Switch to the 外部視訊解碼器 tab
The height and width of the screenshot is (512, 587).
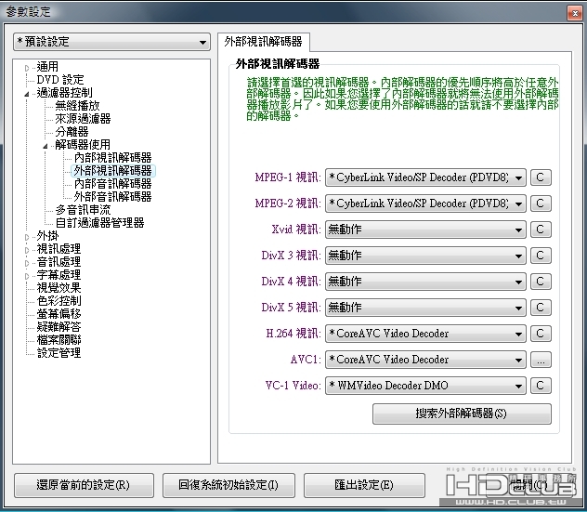(x=263, y=42)
